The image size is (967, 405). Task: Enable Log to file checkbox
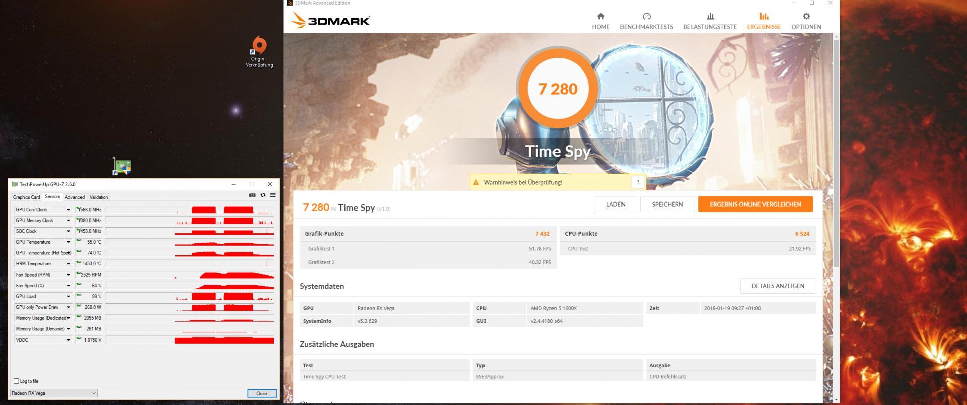pos(16,381)
